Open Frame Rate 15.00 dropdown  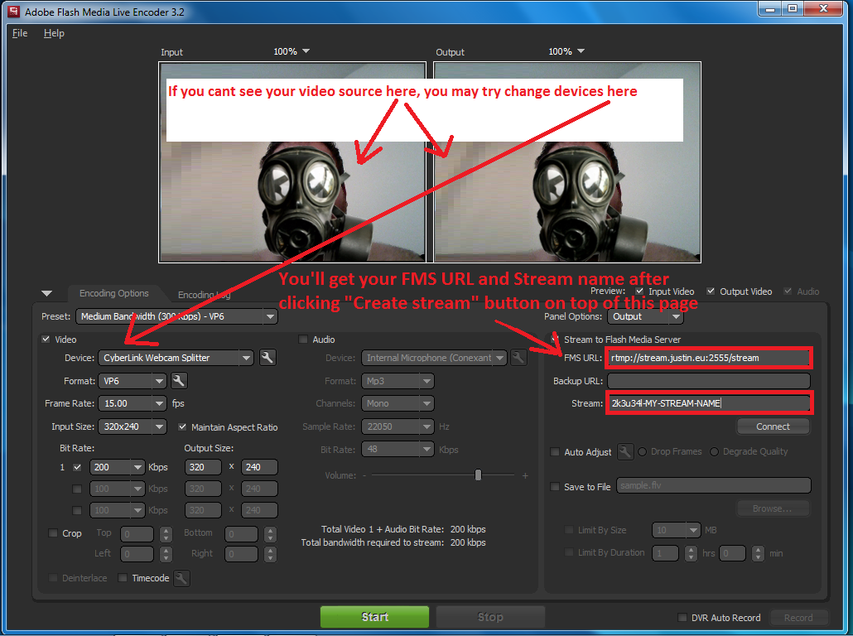pos(133,403)
